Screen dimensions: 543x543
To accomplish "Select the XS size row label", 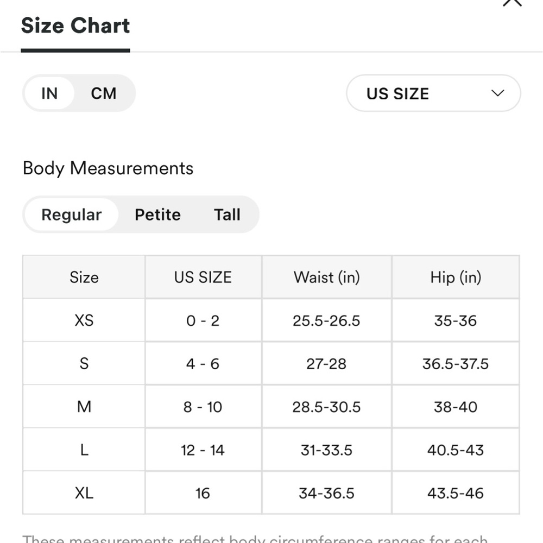I will [x=84, y=320].
